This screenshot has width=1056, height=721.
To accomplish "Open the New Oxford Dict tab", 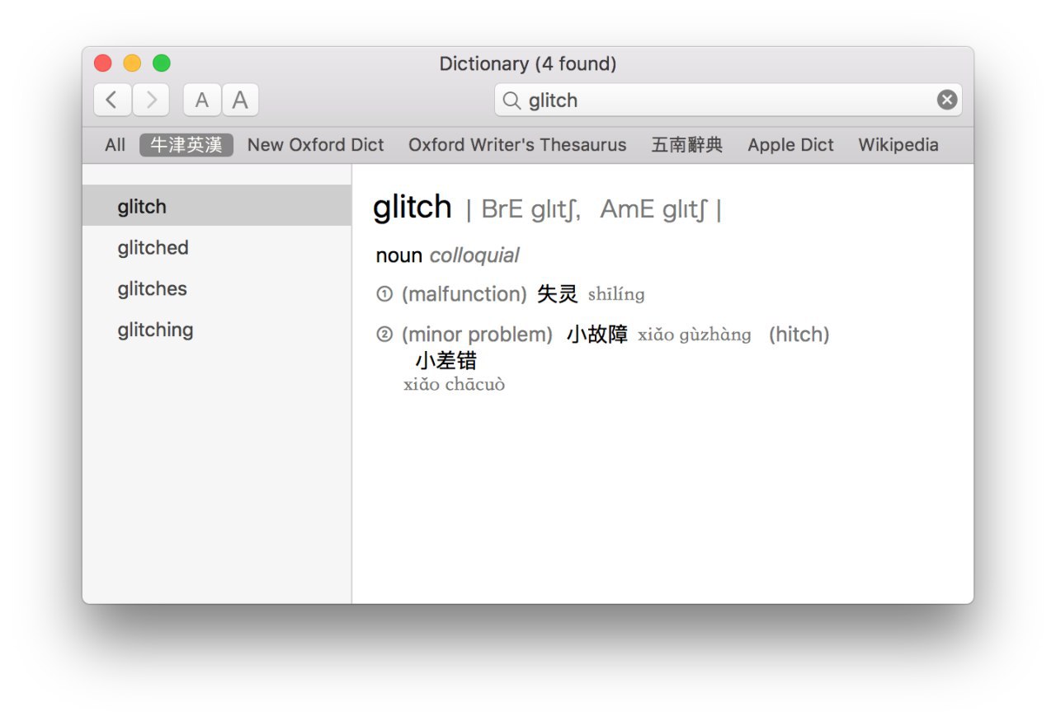I will (315, 145).
